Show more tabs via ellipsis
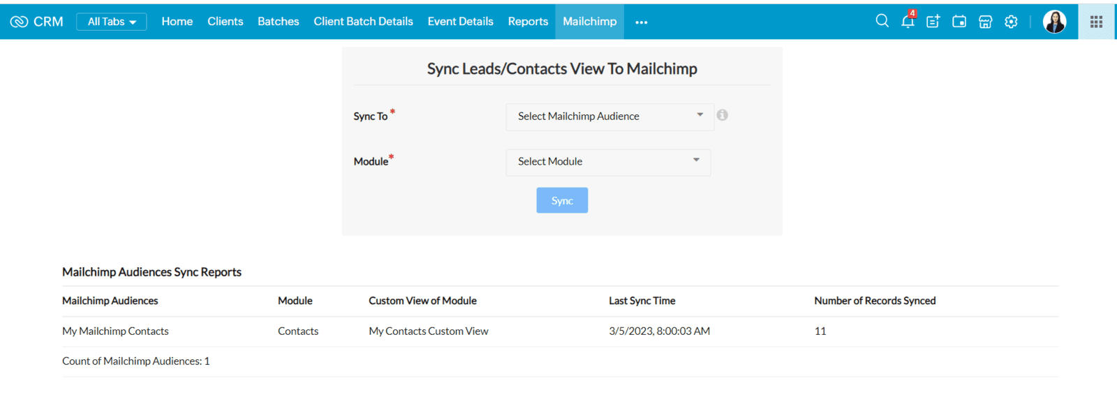Viewport: 1117px width, 397px height. [x=642, y=22]
